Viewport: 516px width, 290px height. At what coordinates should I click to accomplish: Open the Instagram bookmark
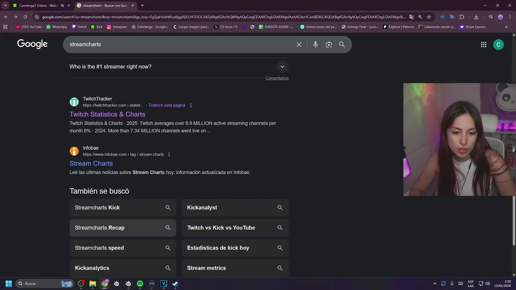[x=117, y=27]
